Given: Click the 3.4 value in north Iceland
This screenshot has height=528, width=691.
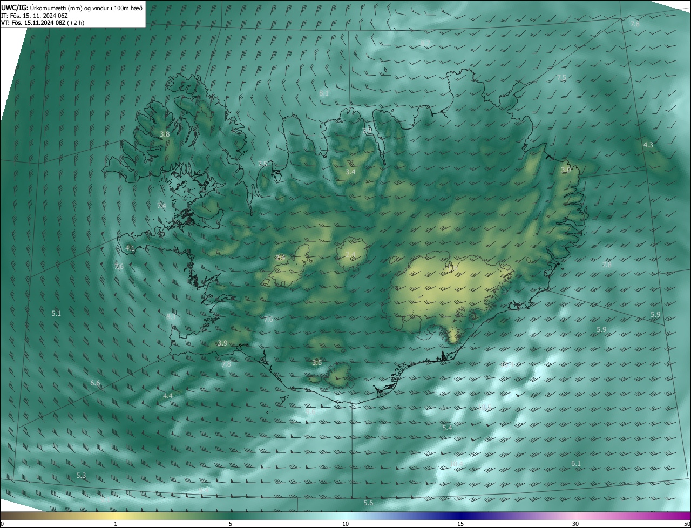Looking at the screenshot, I should 350,172.
